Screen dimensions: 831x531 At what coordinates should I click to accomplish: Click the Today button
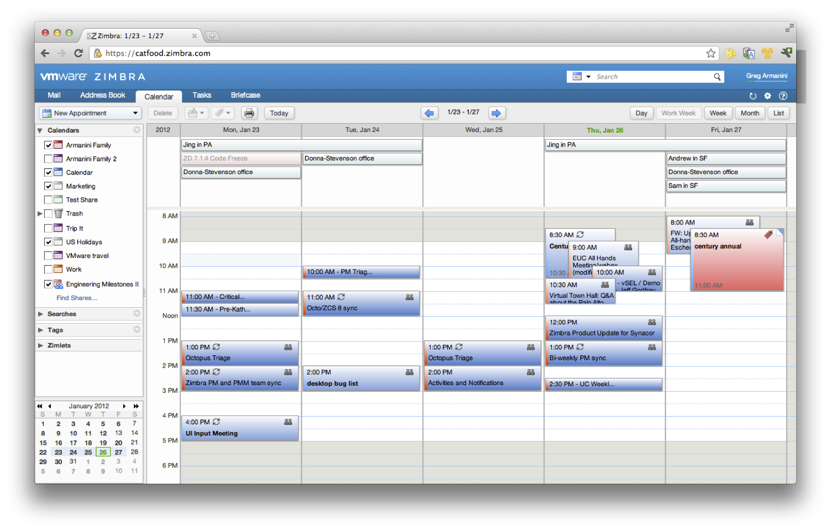coord(279,113)
